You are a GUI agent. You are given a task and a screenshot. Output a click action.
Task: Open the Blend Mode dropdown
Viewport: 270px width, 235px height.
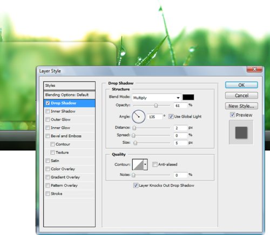156,98
